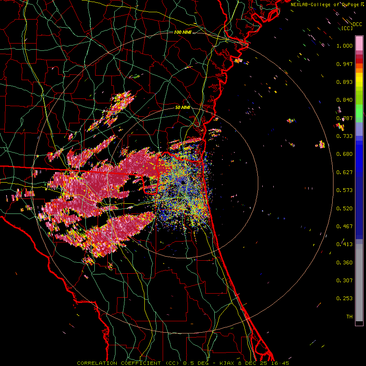Select the 0.840 legend value

point(344,100)
